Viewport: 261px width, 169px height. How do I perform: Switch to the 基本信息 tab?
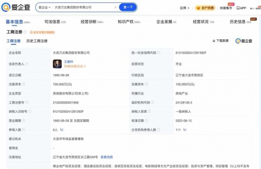tap(18, 22)
